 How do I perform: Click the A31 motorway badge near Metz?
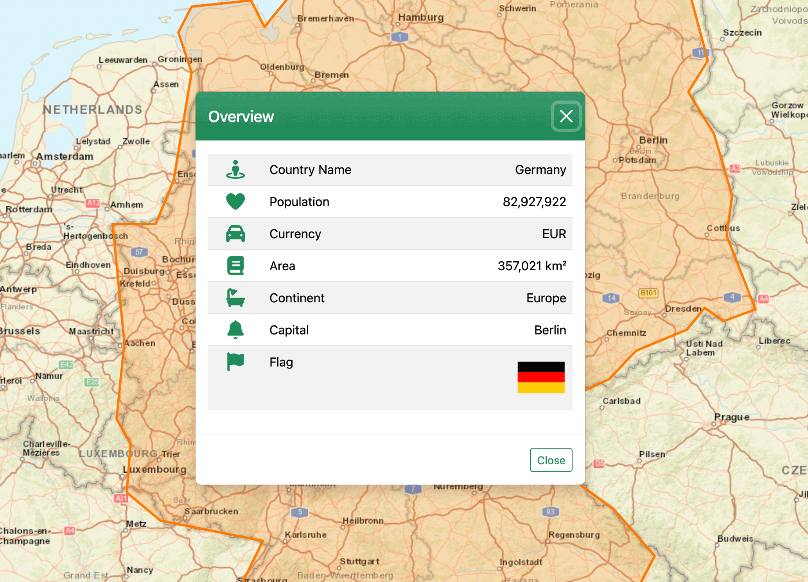121,498
